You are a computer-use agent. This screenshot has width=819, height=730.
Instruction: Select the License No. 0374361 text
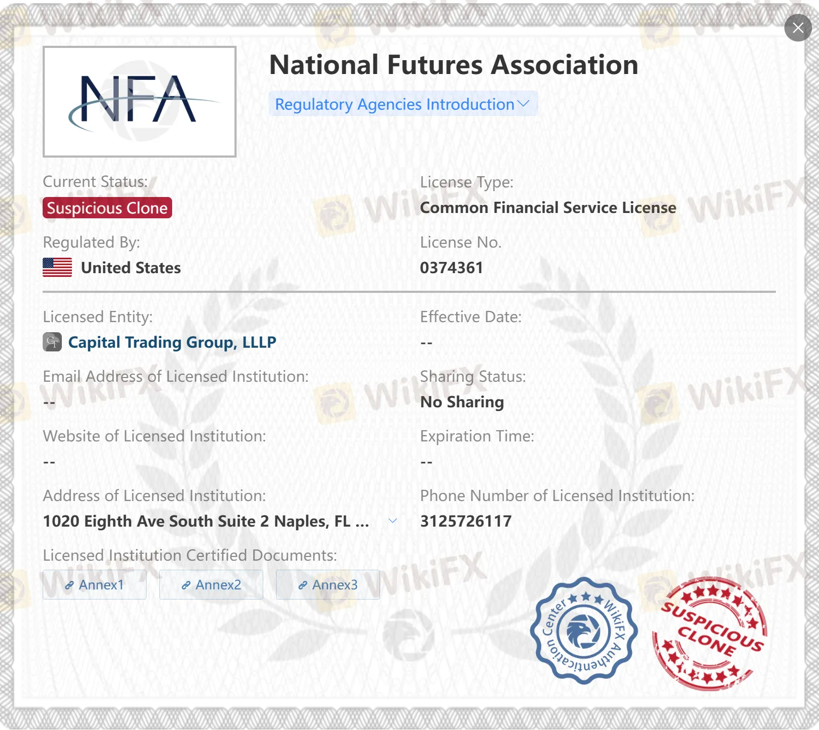tap(451, 267)
